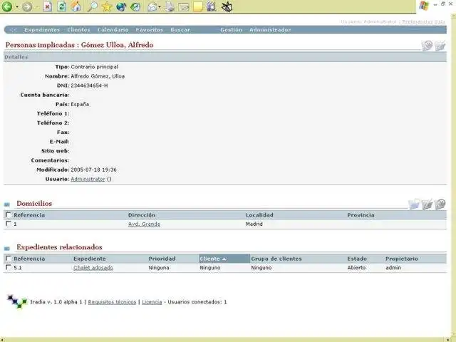
Task: Sort by Cliente column header
Action: (224, 259)
